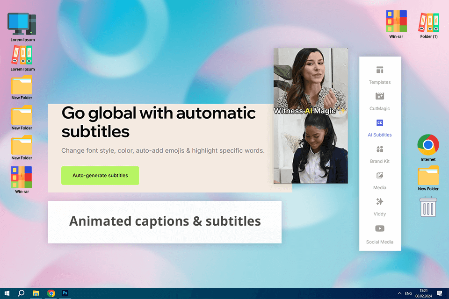449x299 pixels.
Task: Select the AI Subtitles CC icon
Action: [380, 123]
